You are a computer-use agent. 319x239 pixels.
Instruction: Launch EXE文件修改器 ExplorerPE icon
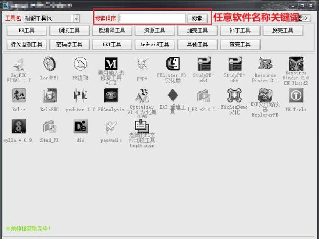point(265,95)
